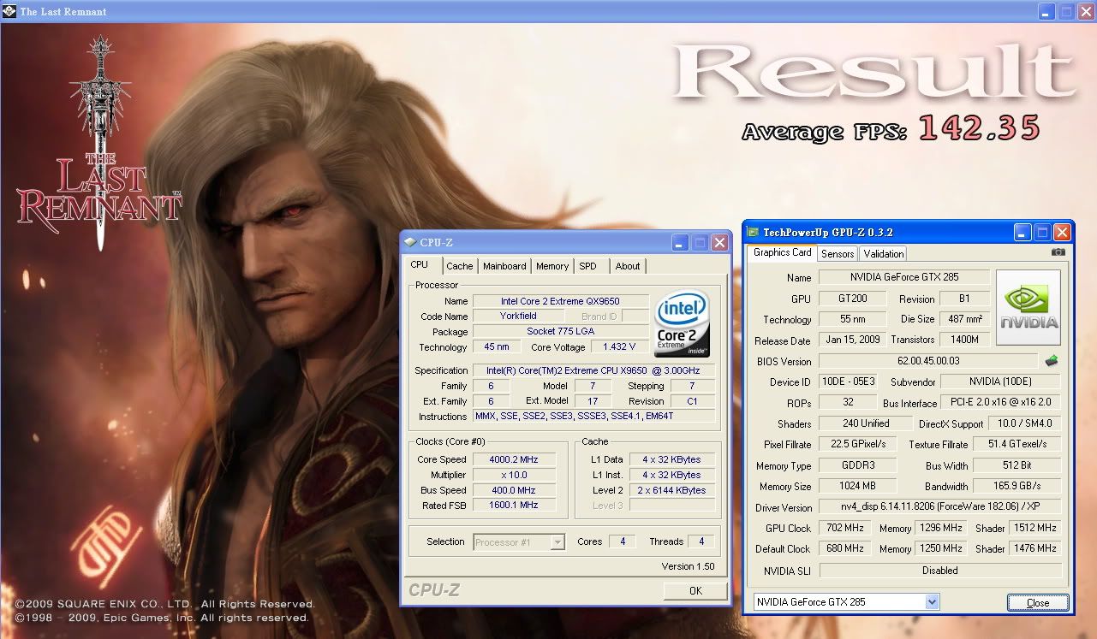
Task: Click the Bus Interface field PCI-E 2.0 x16
Action: pos(1000,402)
